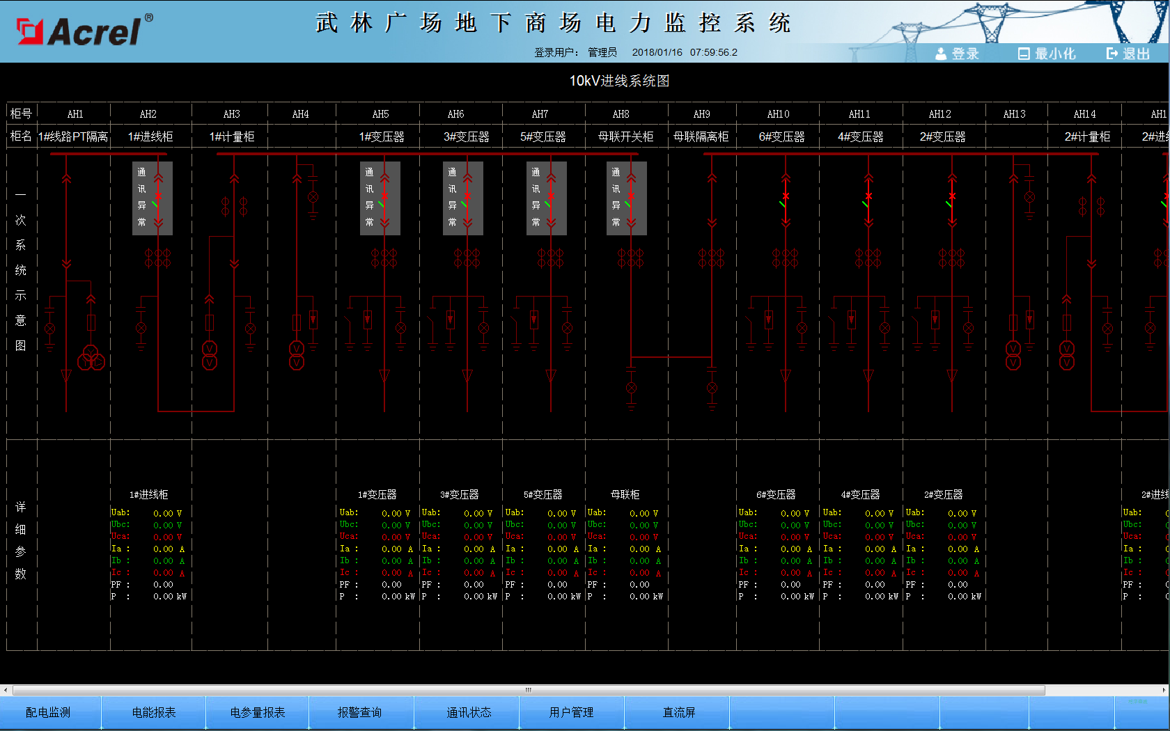Click the 1#变压器 cabinet name header
This screenshot has height=731, width=1170.
pyautogui.click(x=381, y=136)
